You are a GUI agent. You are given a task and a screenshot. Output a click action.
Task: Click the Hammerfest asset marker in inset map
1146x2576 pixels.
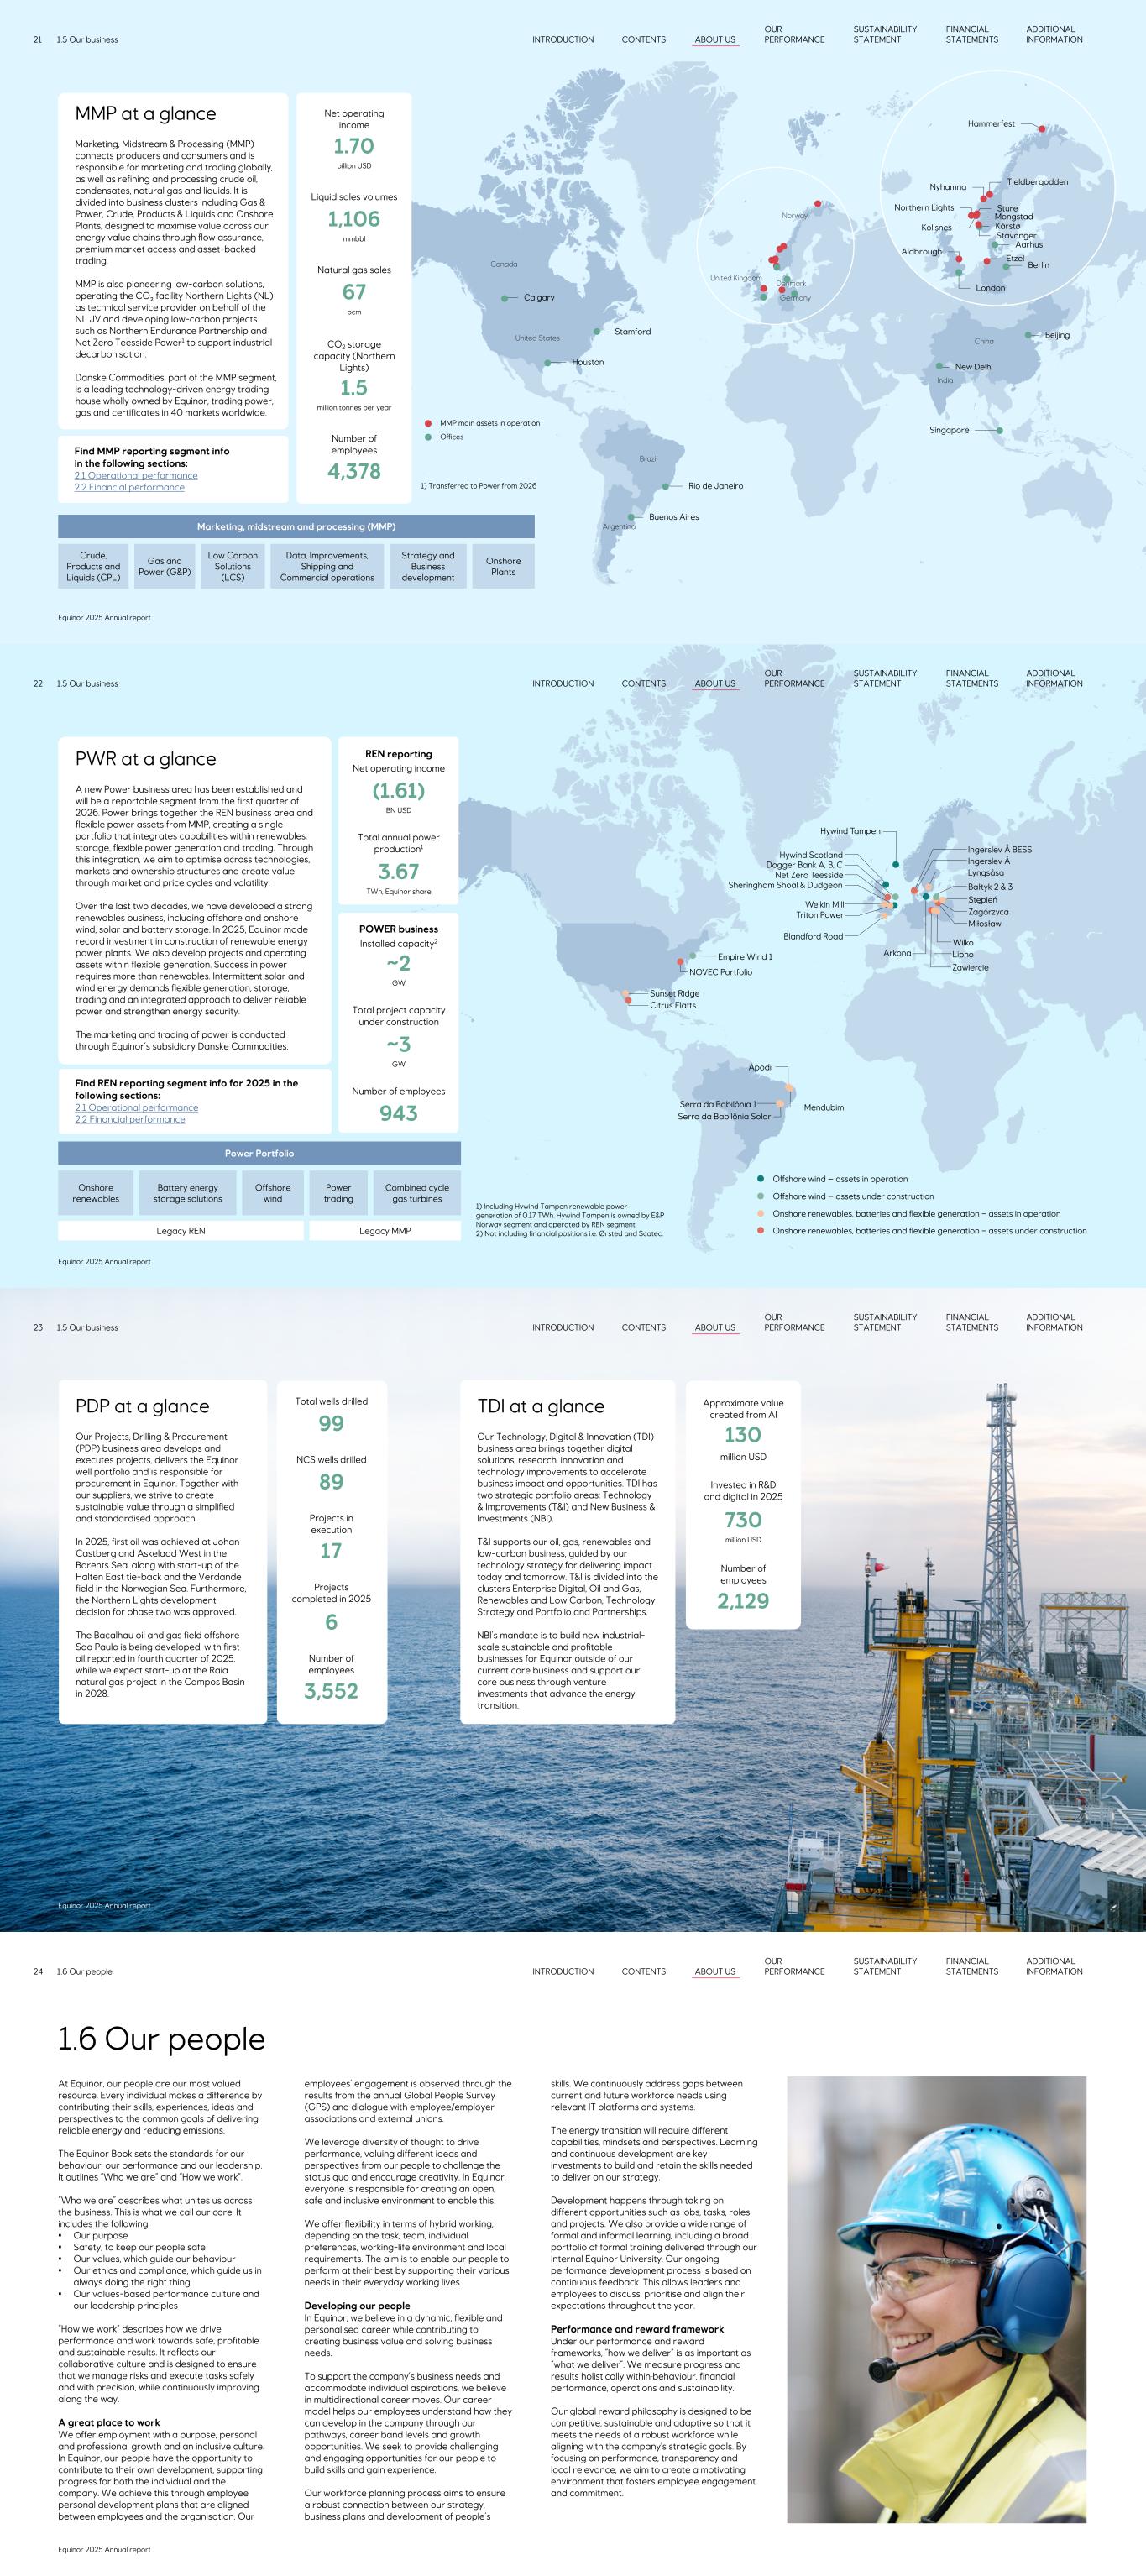pyautogui.click(x=1041, y=129)
